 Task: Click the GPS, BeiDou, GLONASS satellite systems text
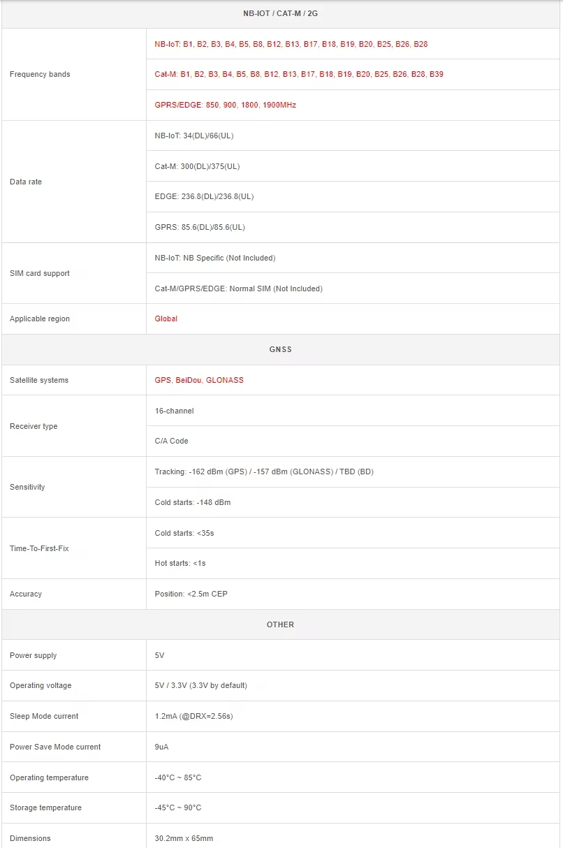199,380
